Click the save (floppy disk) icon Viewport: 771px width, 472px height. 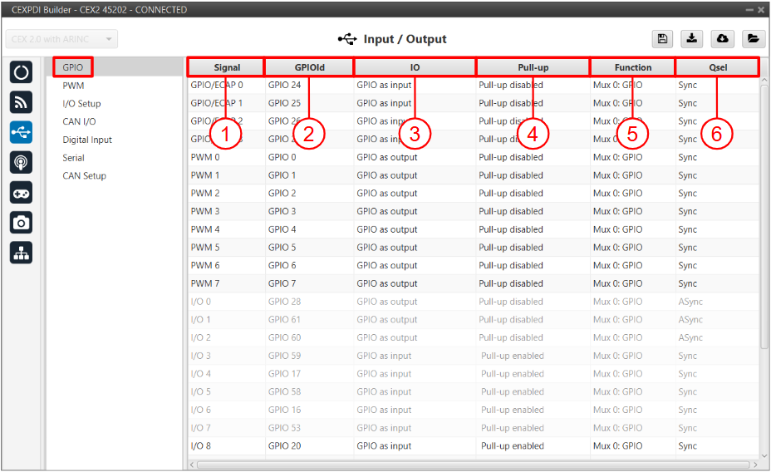tap(662, 39)
